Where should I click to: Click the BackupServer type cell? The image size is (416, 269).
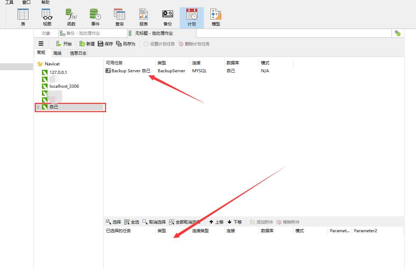click(171, 71)
